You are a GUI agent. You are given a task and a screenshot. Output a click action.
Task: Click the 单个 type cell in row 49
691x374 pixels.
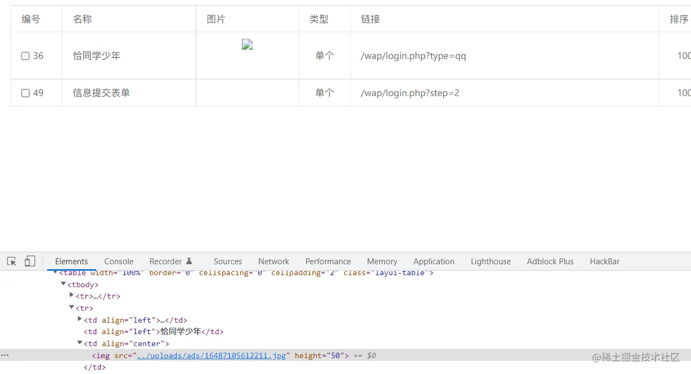click(324, 93)
